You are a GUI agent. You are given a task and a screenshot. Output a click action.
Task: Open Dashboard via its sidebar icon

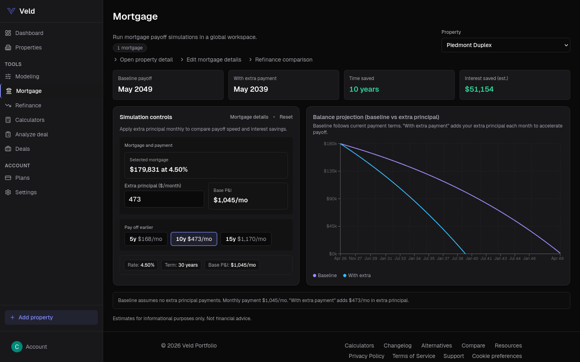coord(8,33)
